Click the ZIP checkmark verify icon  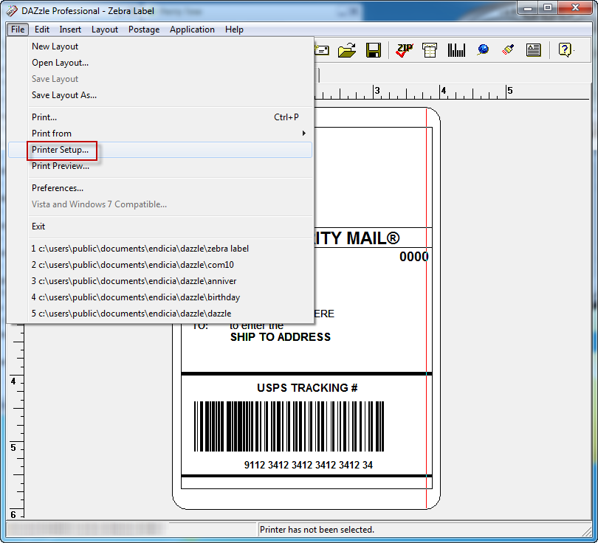coord(405,50)
